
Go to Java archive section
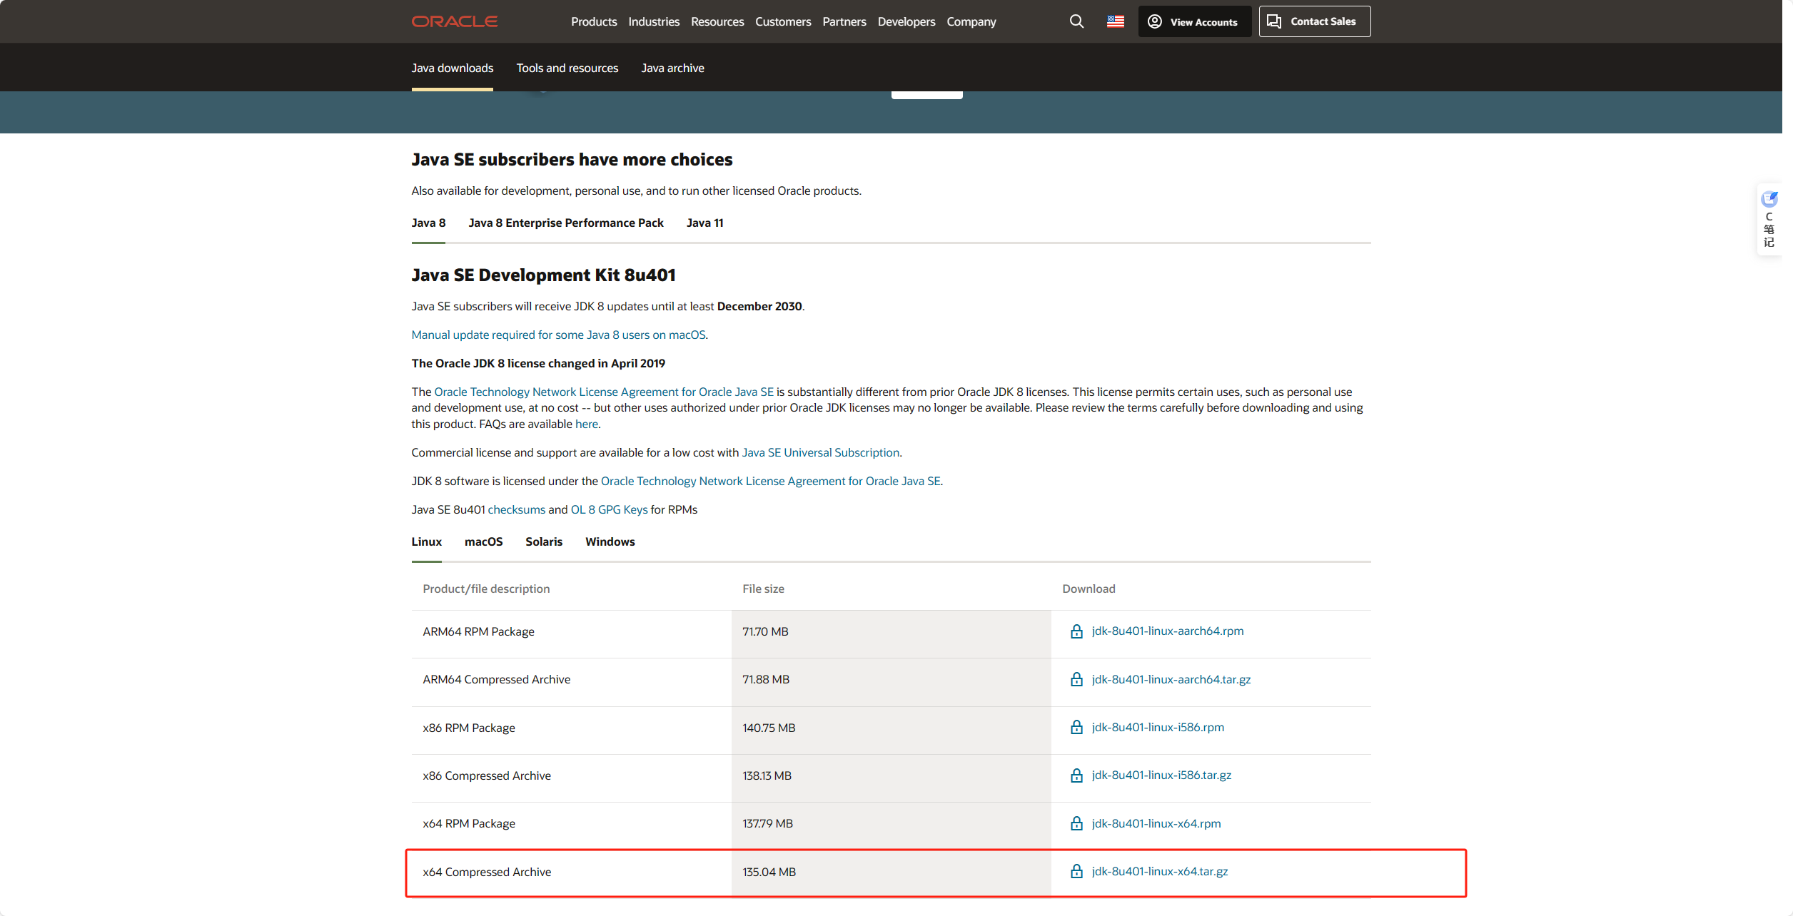(672, 68)
